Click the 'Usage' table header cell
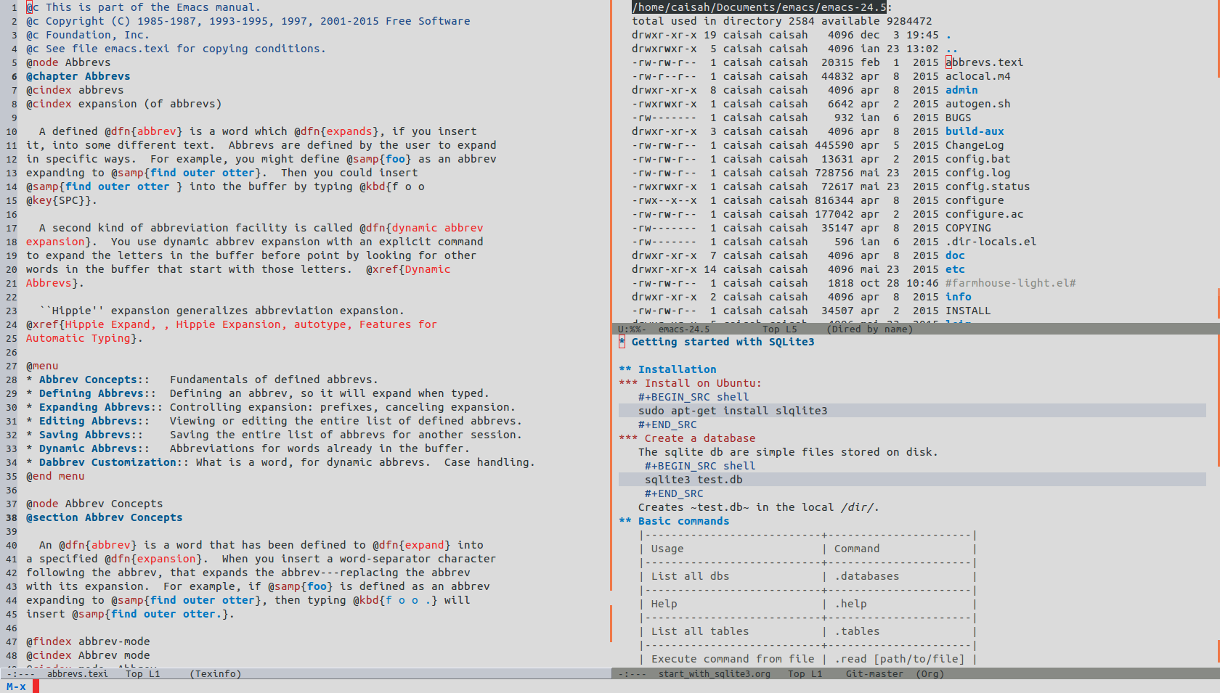The image size is (1220, 693). tap(667, 549)
